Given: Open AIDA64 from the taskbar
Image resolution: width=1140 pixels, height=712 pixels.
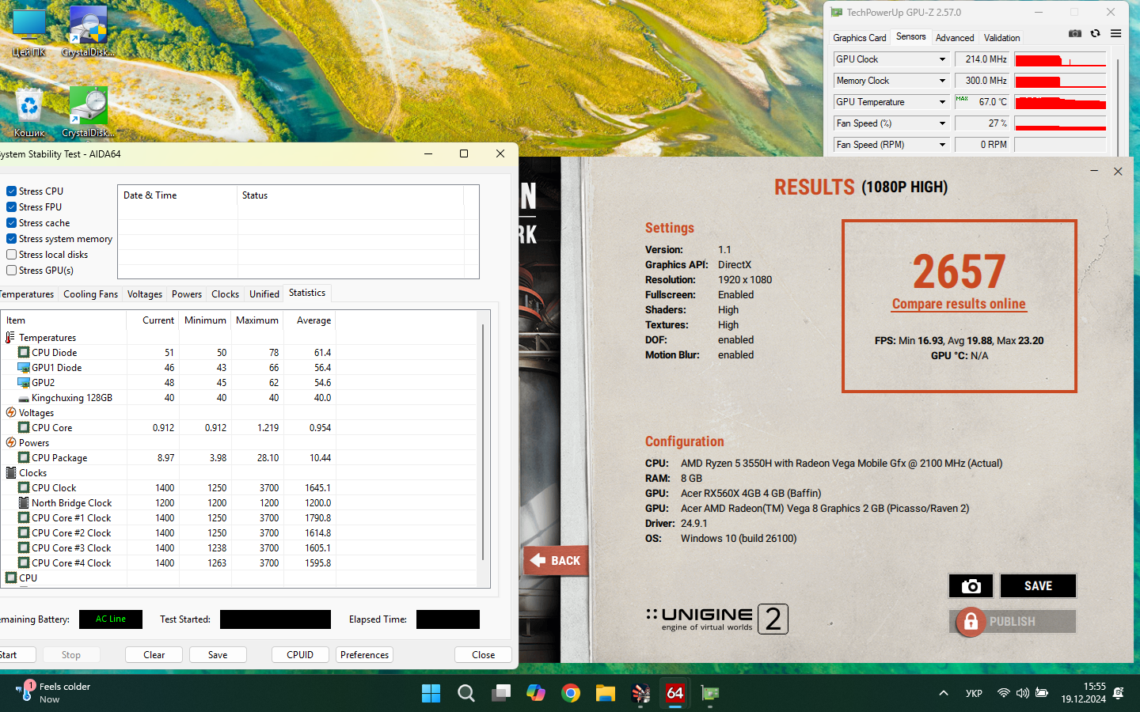Looking at the screenshot, I should click(674, 694).
